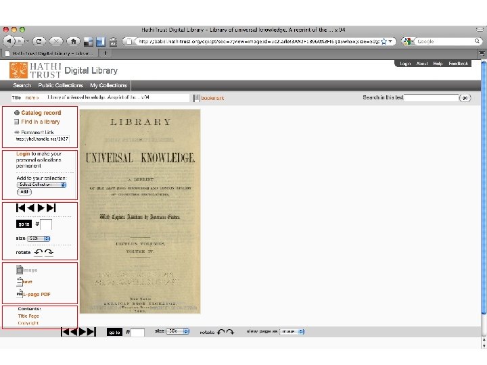The width and height of the screenshot is (487, 365).
Task: Go to next page in sidebar
Action: click(41, 208)
